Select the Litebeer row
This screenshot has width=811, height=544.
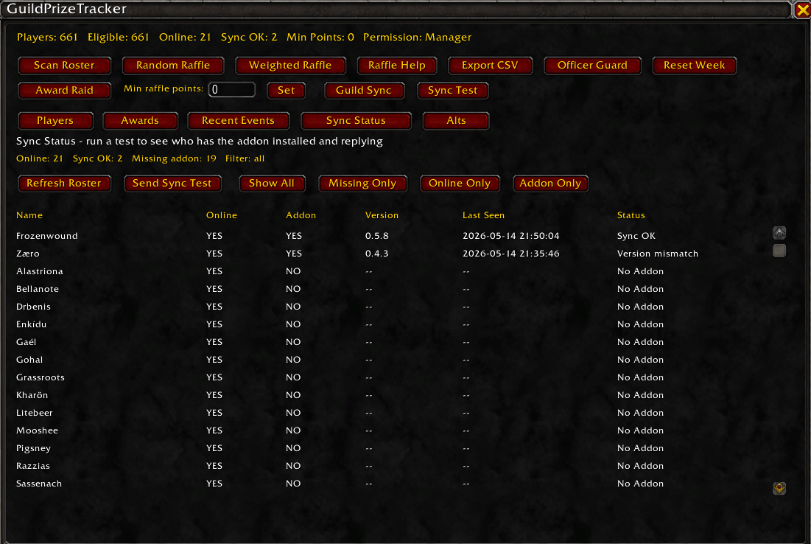(x=390, y=413)
